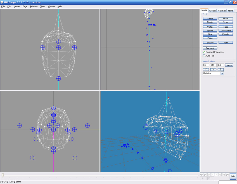
Task: Open the Window menu
Action: [x=51, y=6]
